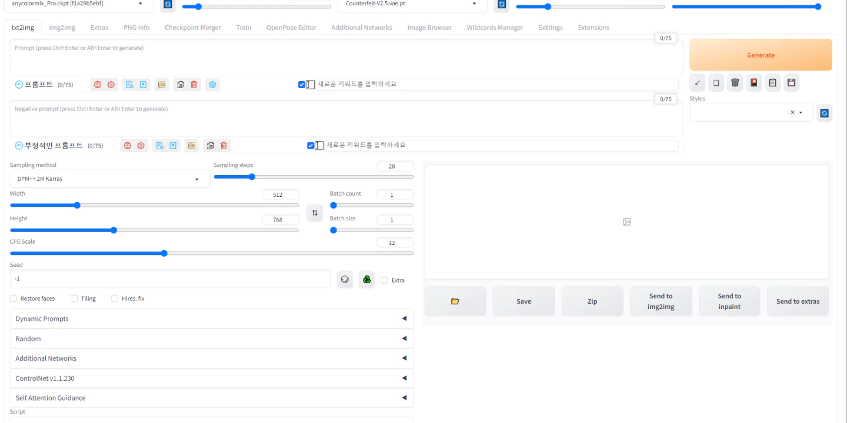Refresh the checkpoint list next to anycolormix_Pro
This screenshot has height=423, width=847.
[168, 4]
